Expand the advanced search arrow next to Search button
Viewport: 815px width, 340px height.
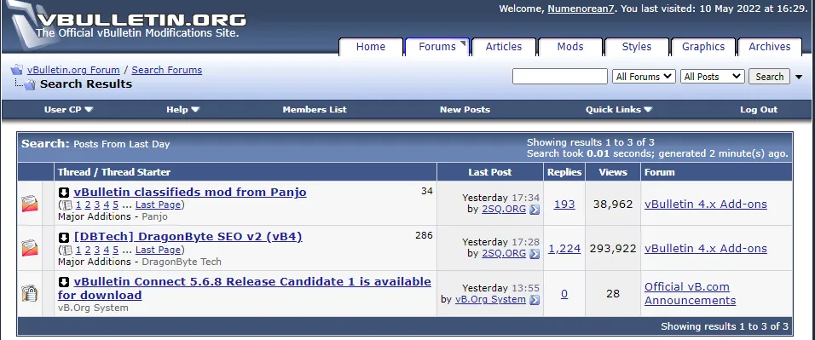tap(799, 77)
